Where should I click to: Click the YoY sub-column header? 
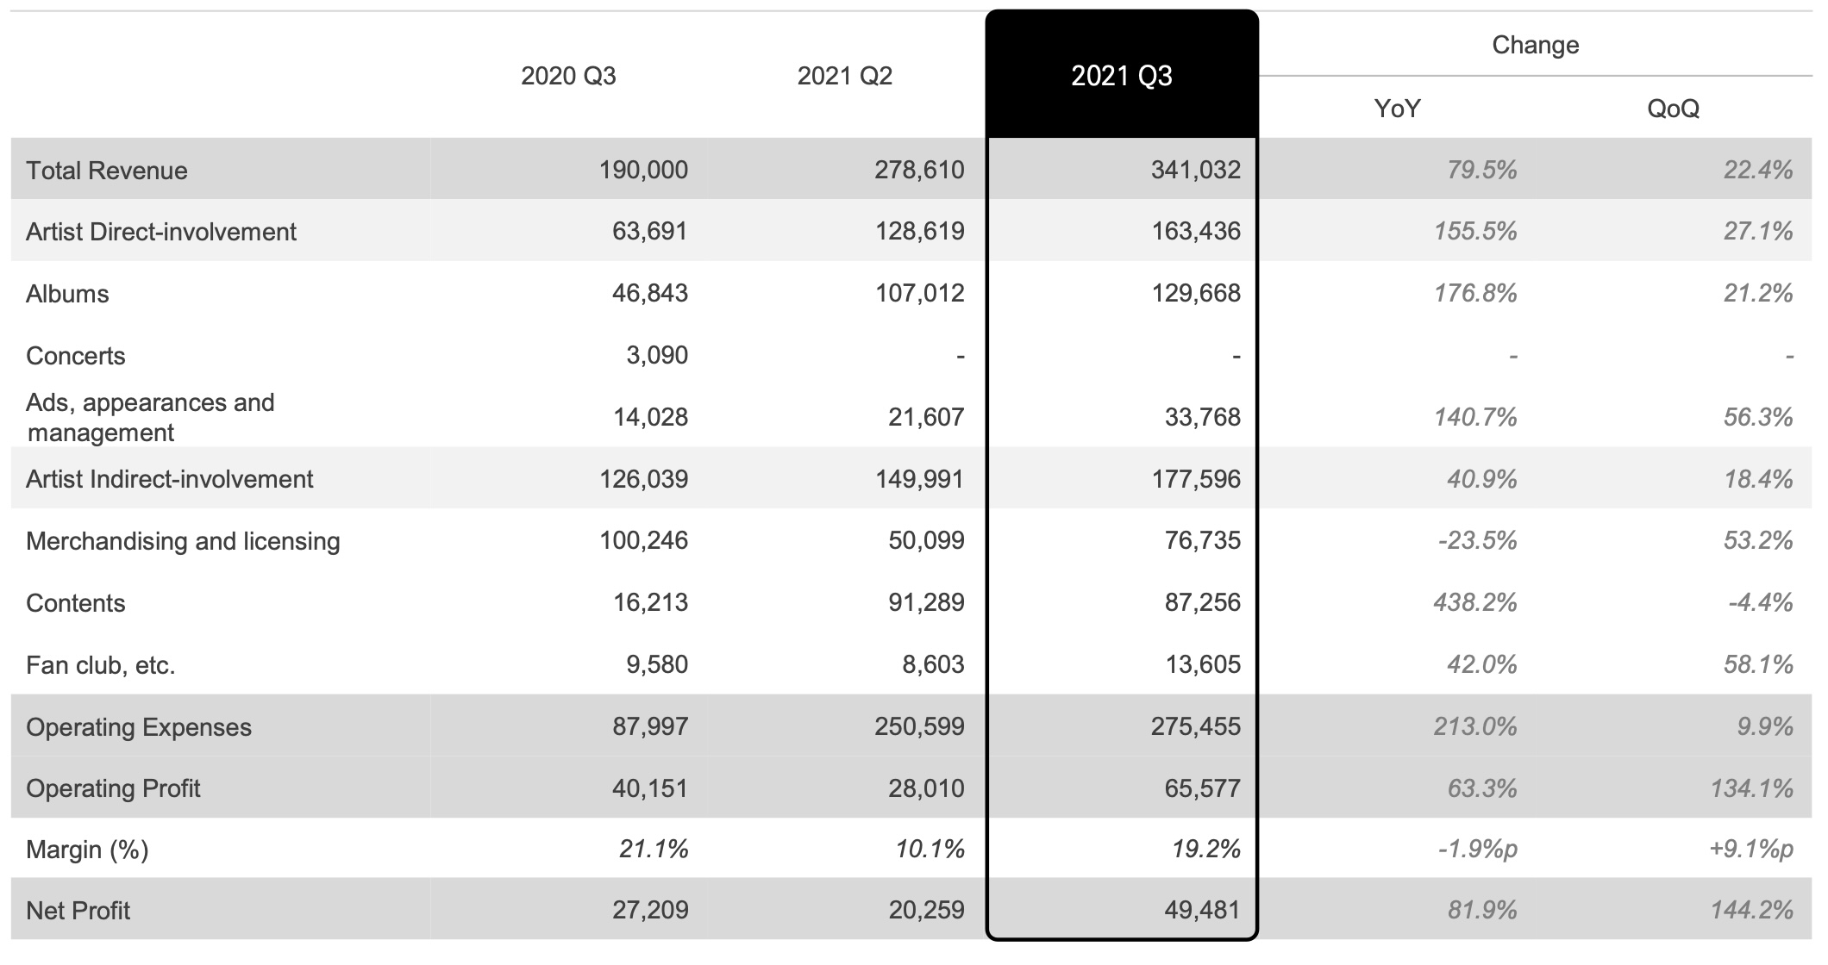pos(1397,109)
